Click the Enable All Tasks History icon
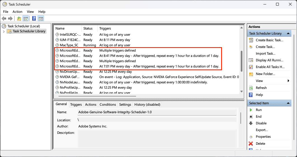 251,67
